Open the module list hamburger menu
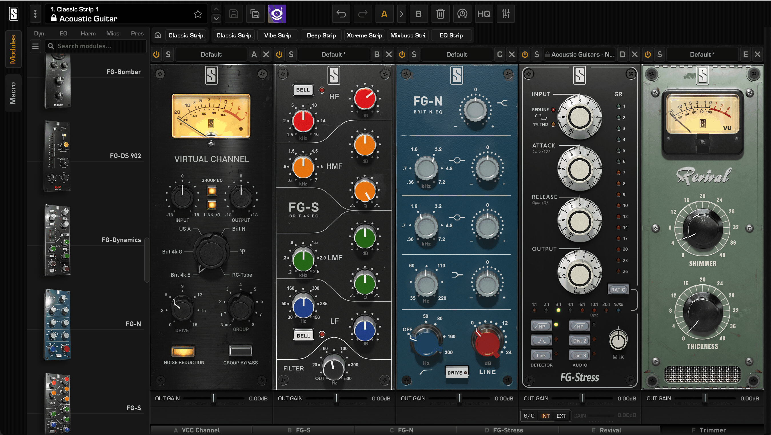The height and width of the screenshot is (435, 771). [x=35, y=46]
